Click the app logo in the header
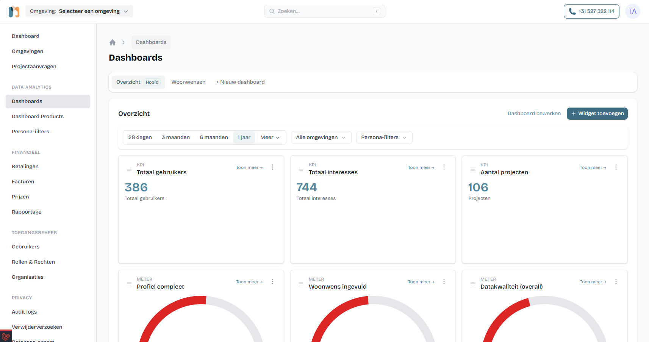Image resolution: width=649 pixels, height=342 pixels. pos(14,12)
